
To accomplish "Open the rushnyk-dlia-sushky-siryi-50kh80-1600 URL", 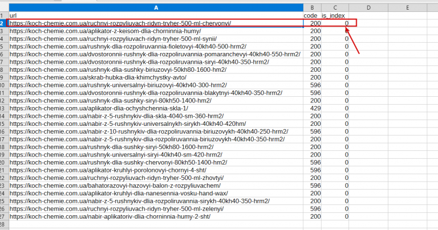I will [111, 147].
